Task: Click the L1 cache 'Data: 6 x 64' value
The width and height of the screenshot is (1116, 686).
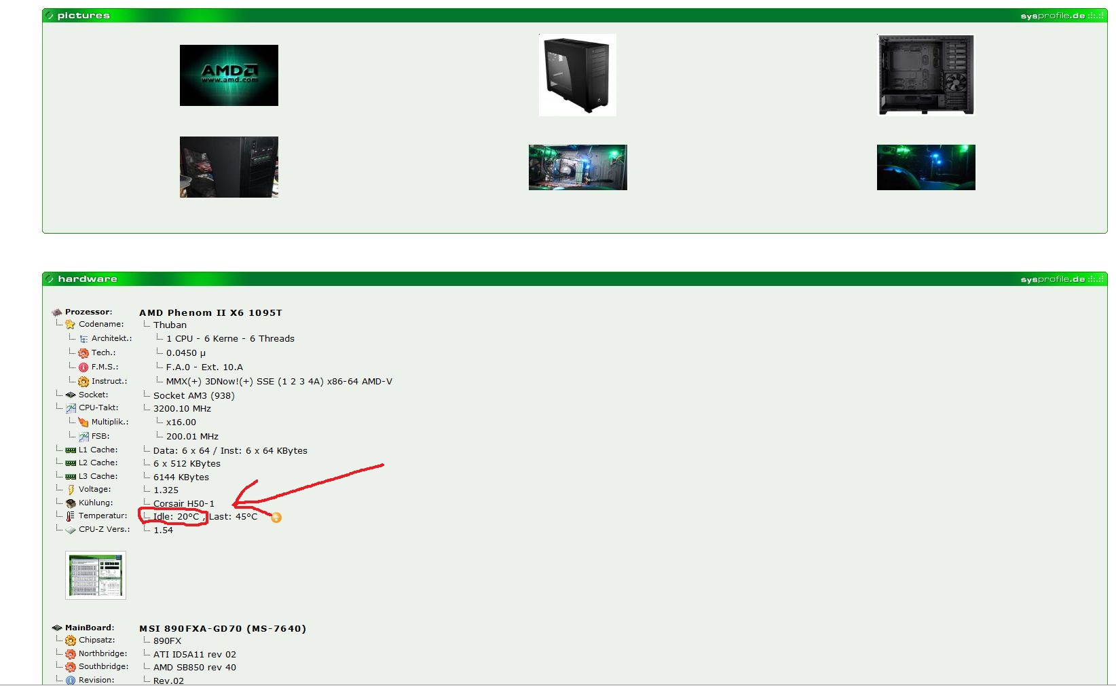Action: point(230,451)
